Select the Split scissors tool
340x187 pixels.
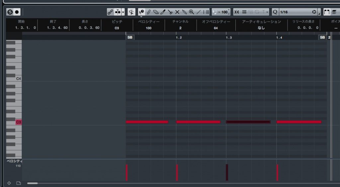coord(170,12)
